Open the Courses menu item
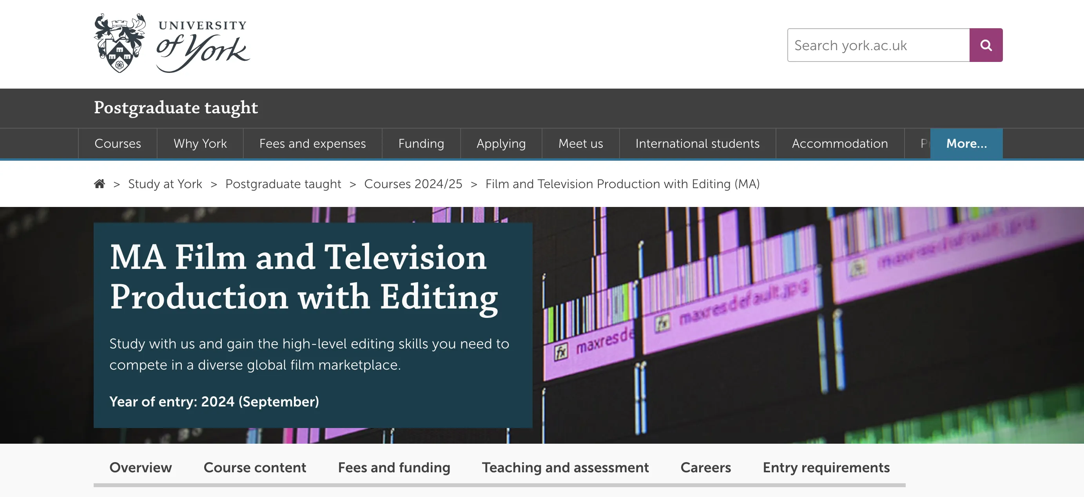This screenshot has height=497, width=1084. click(118, 143)
